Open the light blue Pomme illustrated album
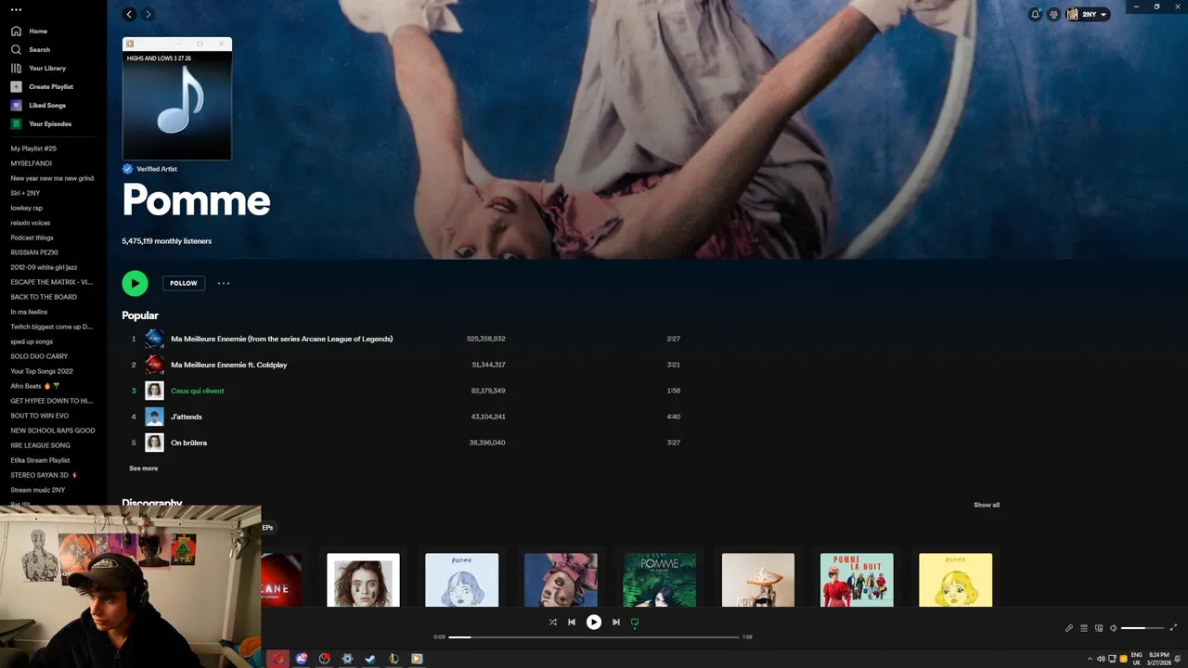Screen dimensions: 1188x668 pos(461,580)
